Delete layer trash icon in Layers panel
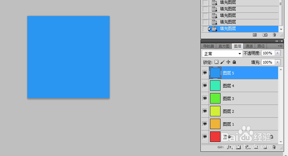This screenshot has width=288, height=156. [274, 147]
